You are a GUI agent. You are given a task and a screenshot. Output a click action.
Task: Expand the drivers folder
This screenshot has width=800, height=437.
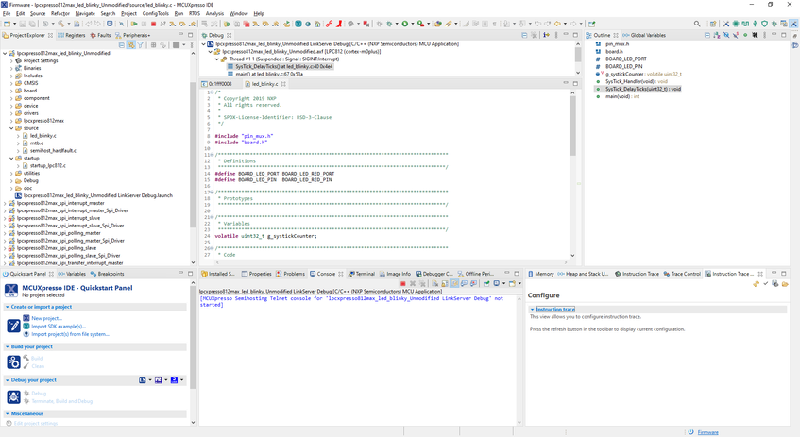tap(11, 113)
